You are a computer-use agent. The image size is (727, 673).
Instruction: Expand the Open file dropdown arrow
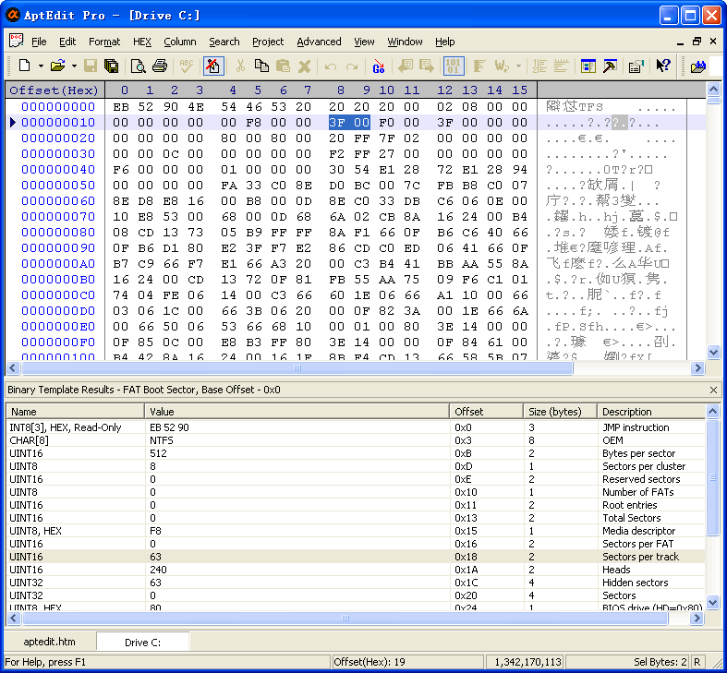coord(73,66)
